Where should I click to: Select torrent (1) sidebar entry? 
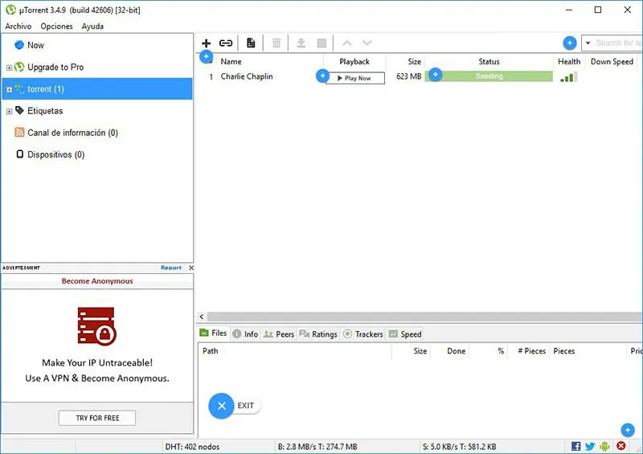pos(97,89)
